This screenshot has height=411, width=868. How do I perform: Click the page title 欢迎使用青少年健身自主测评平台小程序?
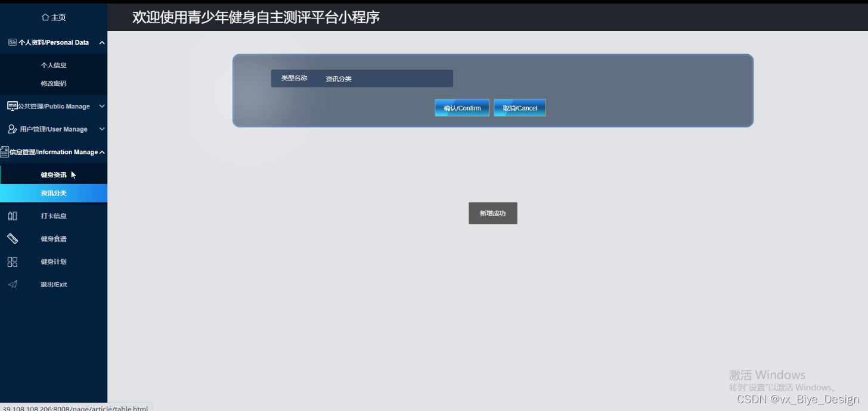(x=256, y=17)
